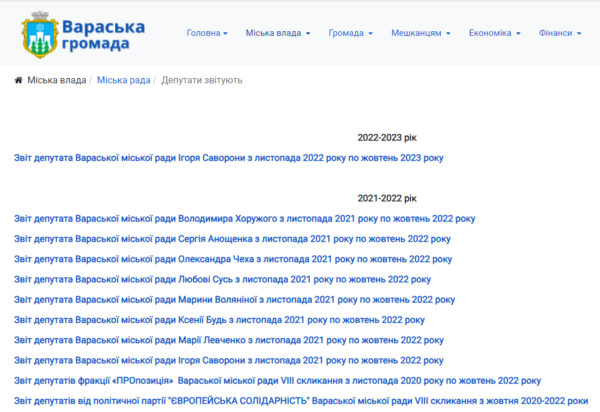Open Ігор Саворона's 2022-2023 report
Screen dimensions: 600x412
coord(228,158)
